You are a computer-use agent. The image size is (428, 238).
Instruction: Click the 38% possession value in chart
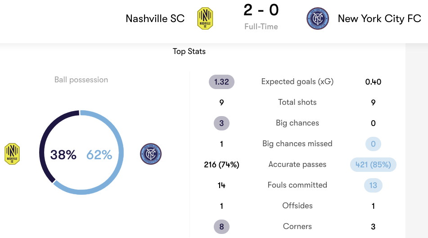point(63,155)
